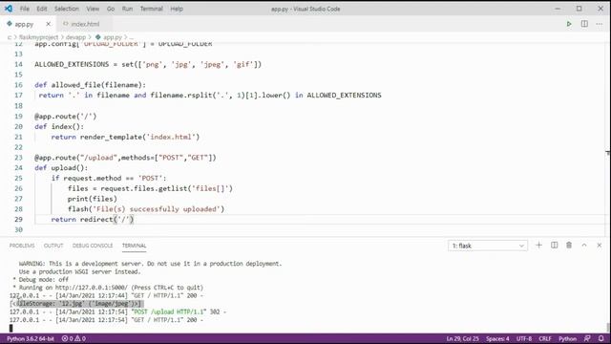This screenshot has width=611, height=344.
Task: Close the terminal panel
Action: click(600, 246)
